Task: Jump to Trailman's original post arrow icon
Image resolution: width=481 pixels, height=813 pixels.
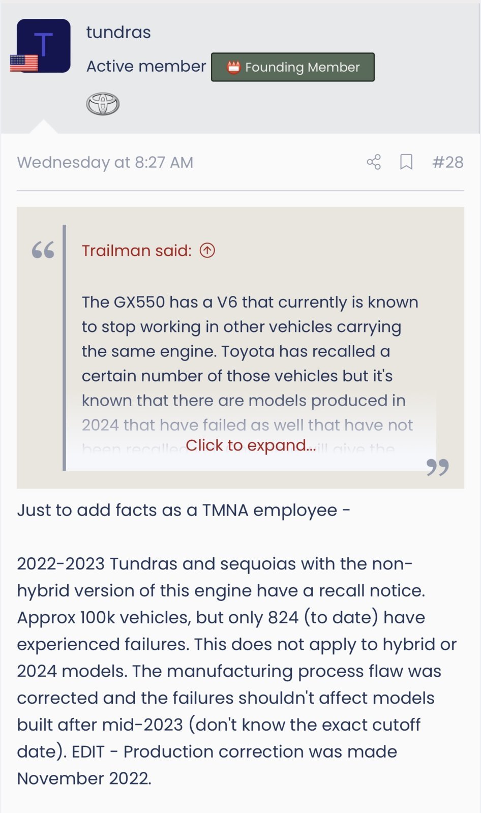Action: pos(207,250)
